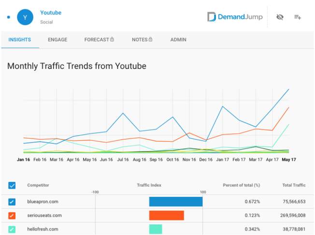
Task: Click the add-to-list icon
Action: point(298,17)
